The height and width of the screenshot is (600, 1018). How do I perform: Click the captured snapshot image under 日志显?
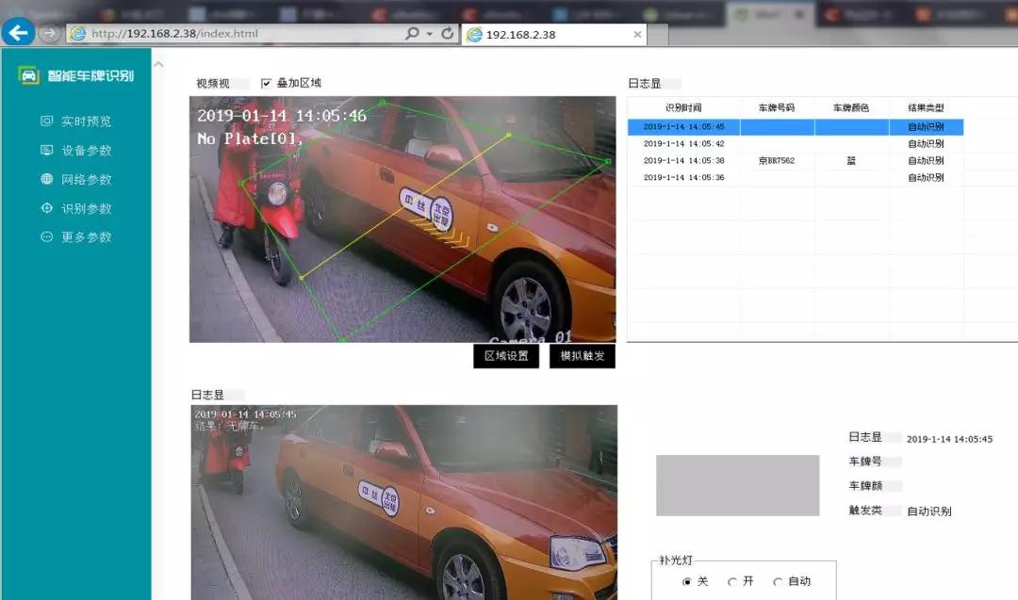click(x=403, y=503)
